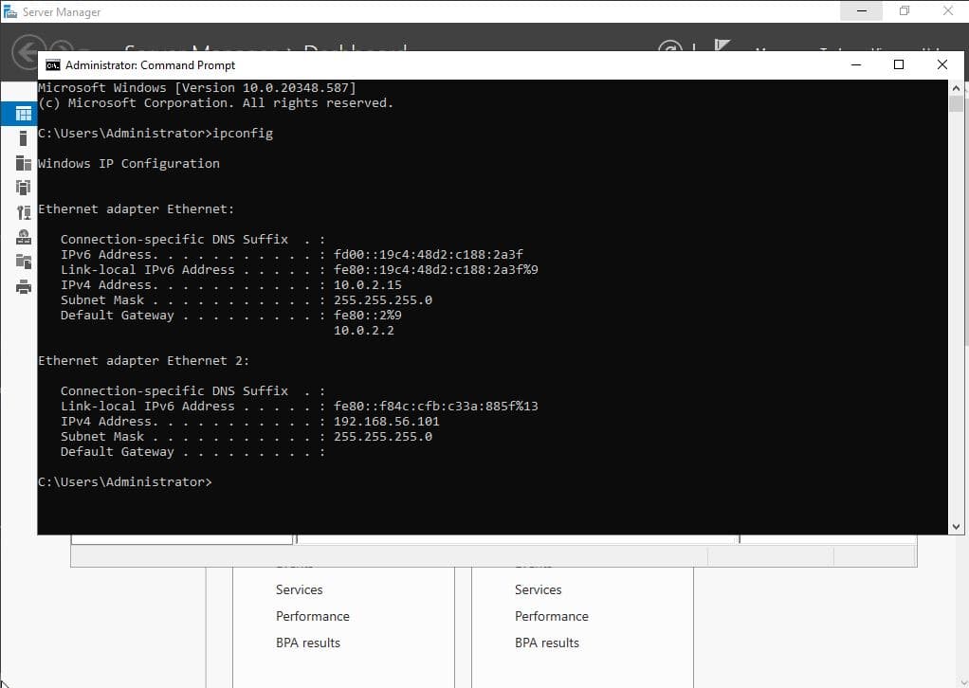Click the scroll up arrow in Command Prompt
The image size is (969, 688).
956,88
